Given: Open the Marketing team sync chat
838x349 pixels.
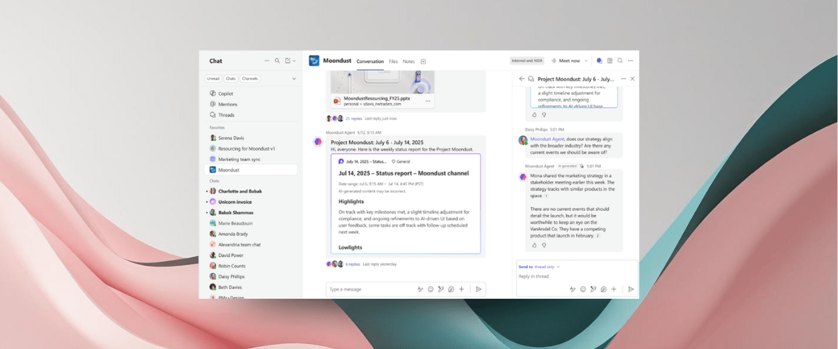Looking at the screenshot, I should (x=251, y=159).
